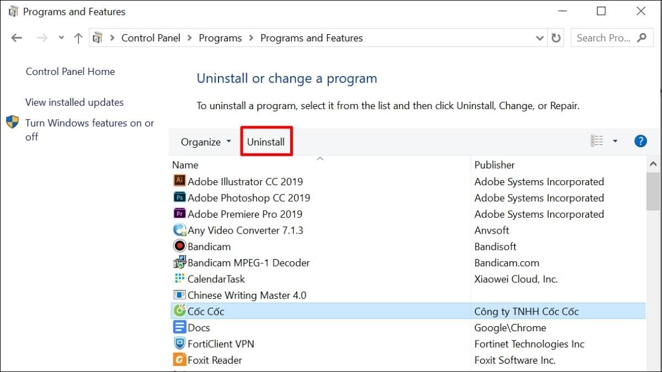Click the red Bandicam record icon
Screen dimensions: 662x372
click(x=179, y=246)
